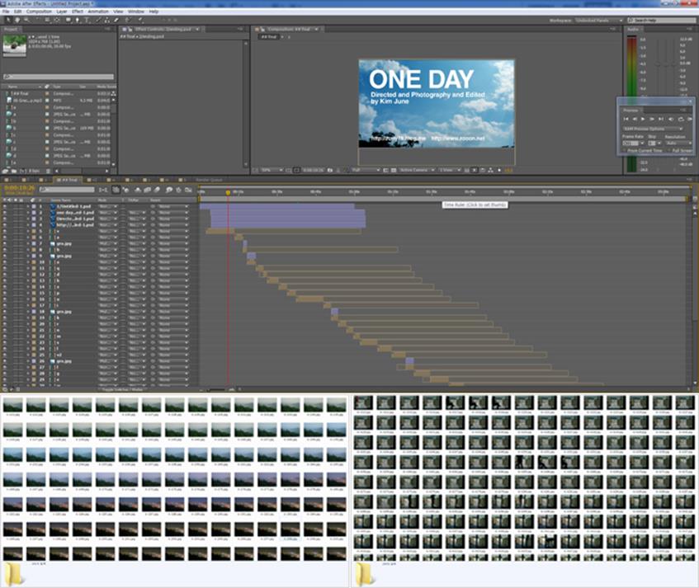Open RAM Preview Options dropdown

pyautogui.click(x=653, y=129)
